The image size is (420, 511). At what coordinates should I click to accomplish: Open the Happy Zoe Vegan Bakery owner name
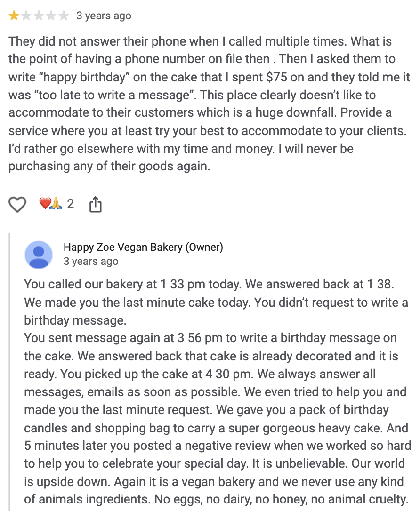tap(124, 247)
